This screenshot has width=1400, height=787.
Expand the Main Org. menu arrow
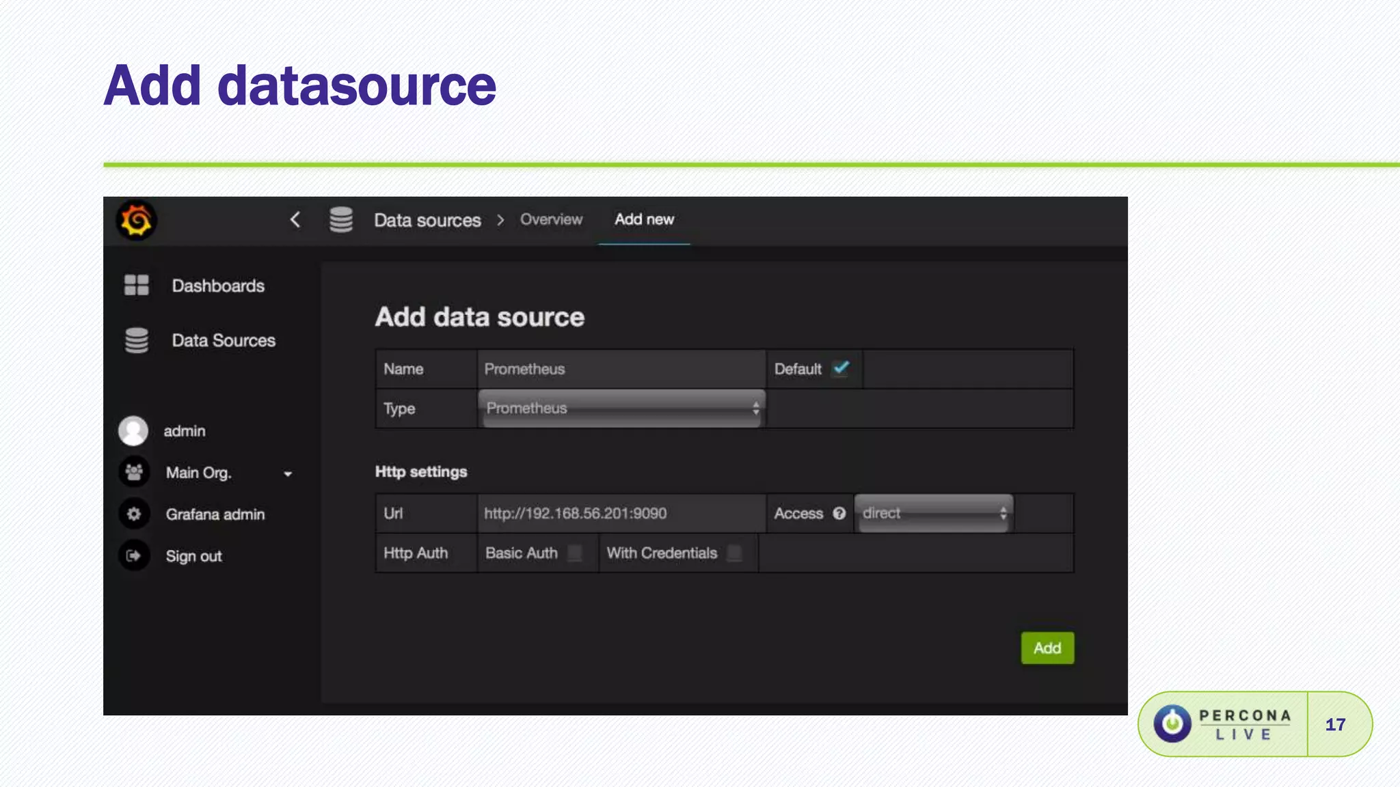[288, 473]
